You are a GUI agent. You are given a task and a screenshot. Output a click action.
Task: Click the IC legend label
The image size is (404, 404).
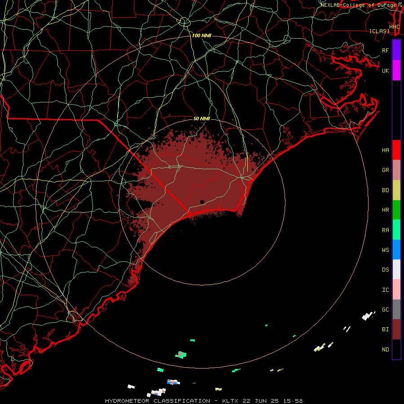pos(386,290)
